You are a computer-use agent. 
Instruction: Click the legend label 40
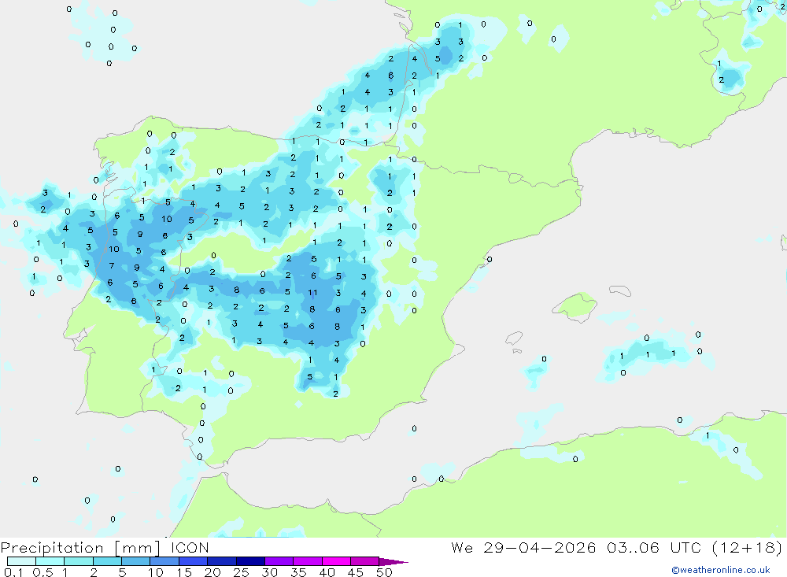coord(327,572)
